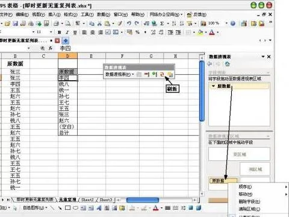Screen dimensions: 289x217
Task: Select column D header
Action: tap(67, 56)
